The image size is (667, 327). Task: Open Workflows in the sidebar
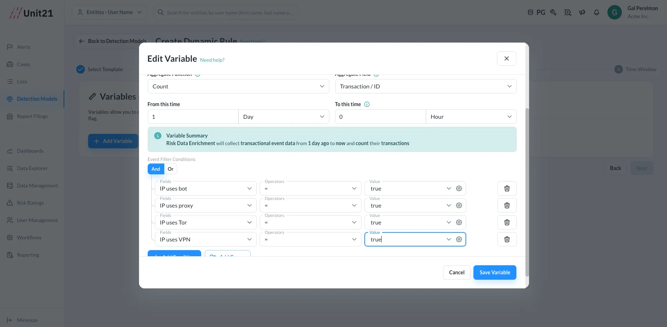coord(29,237)
